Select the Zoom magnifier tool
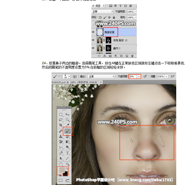 pyautogui.click(x=67, y=164)
